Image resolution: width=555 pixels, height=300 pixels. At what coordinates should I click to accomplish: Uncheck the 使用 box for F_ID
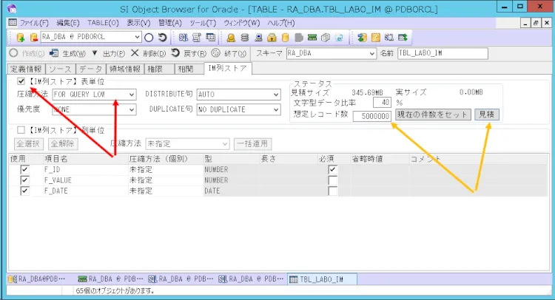click(24, 170)
